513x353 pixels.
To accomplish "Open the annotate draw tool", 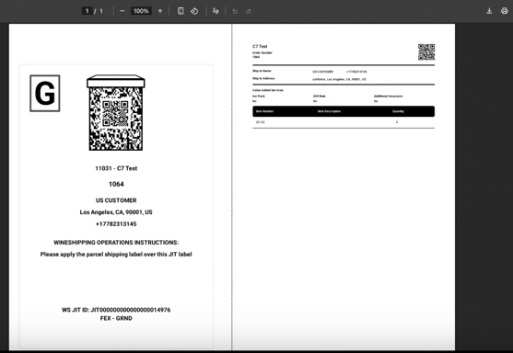I will 216,11.
